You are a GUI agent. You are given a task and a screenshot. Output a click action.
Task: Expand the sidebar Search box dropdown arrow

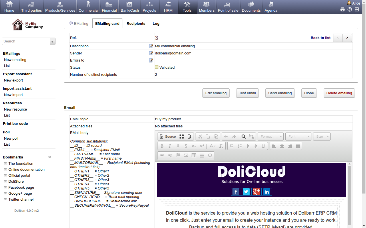(x=52, y=42)
